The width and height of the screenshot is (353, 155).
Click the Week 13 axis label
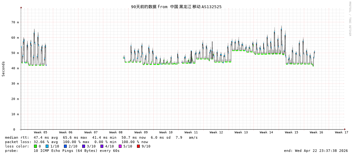pyautogui.click(x=241, y=132)
